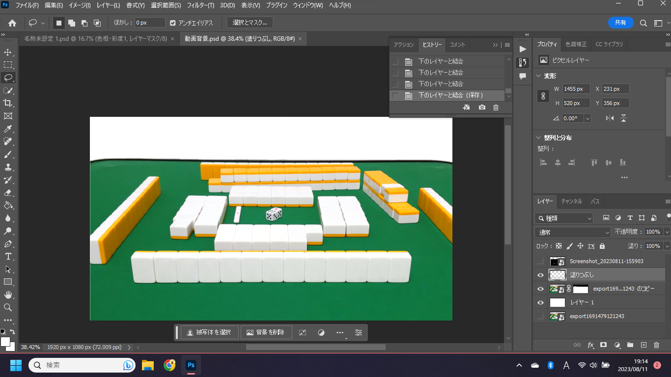
Task: Click the 被写体を選択 button
Action: pos(210,332)
